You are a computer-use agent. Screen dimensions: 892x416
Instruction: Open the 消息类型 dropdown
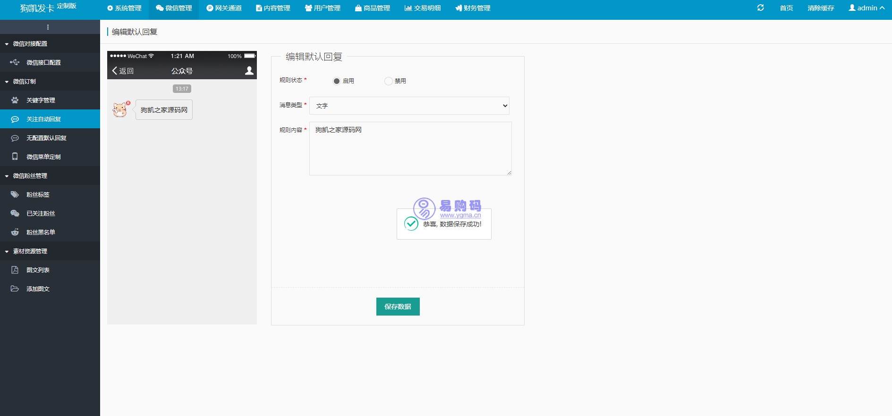(409, 106)
